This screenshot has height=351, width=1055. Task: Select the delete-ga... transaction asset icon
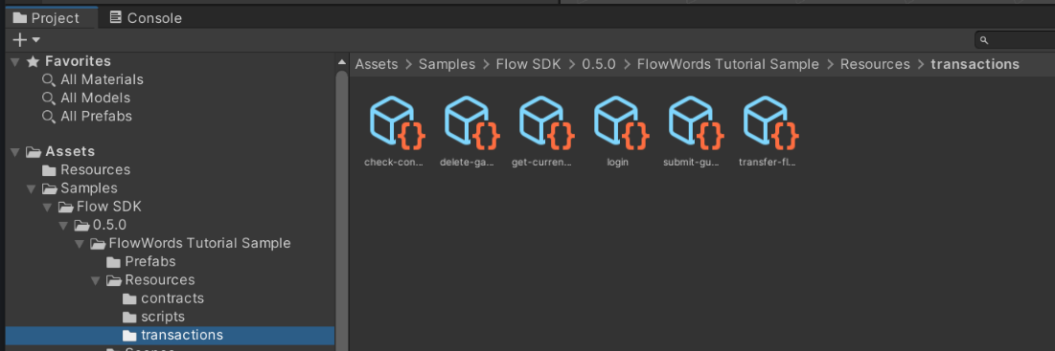pyautogui.click(x=472, y=122)
